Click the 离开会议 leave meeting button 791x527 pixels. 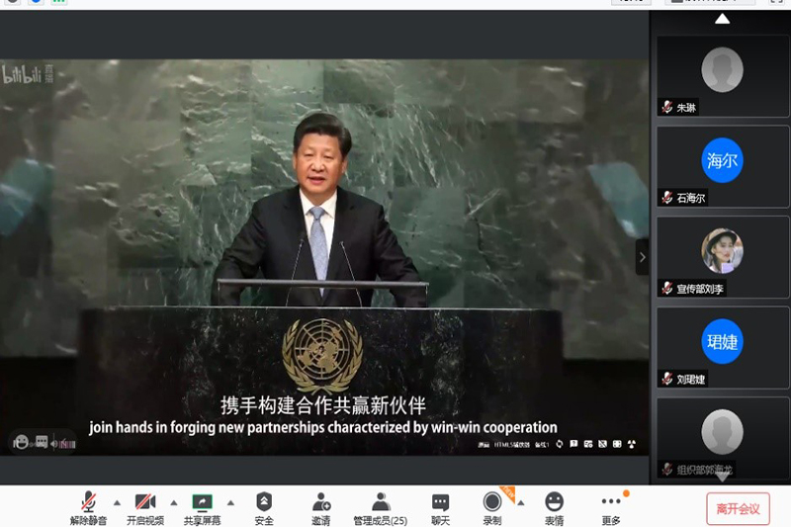pyautogui.click(x=738, y=508)
